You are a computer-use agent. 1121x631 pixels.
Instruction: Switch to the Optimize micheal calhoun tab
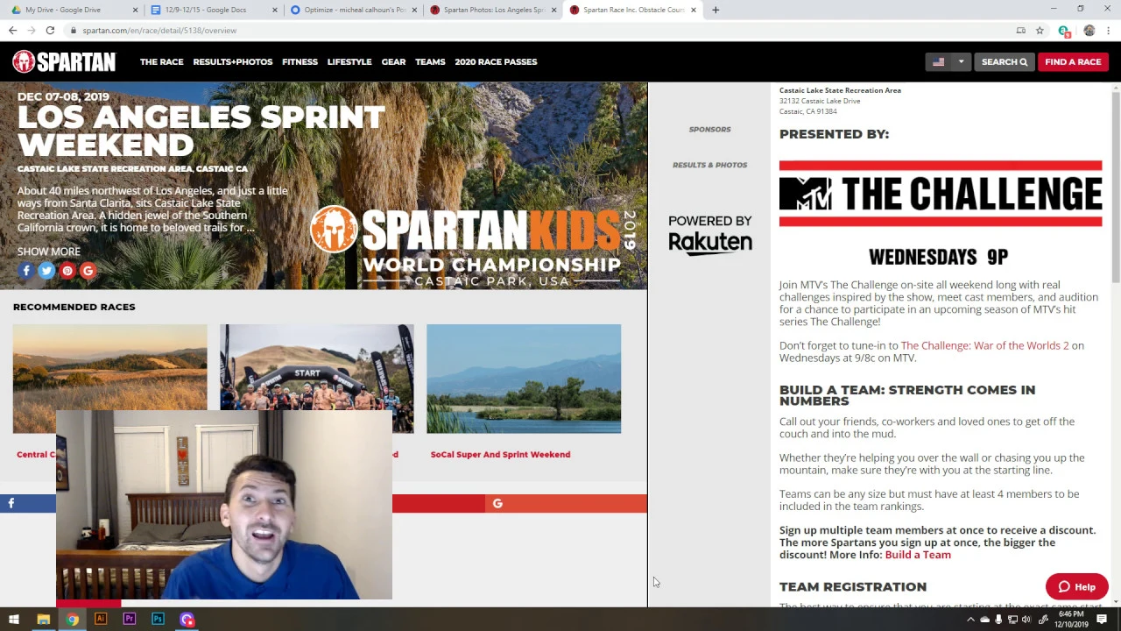355,10
